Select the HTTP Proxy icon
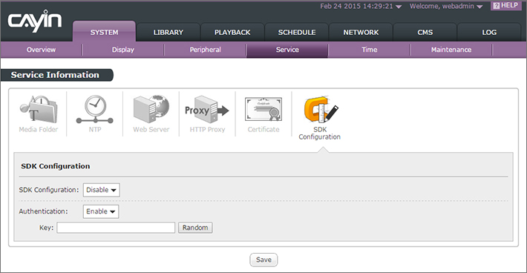This screenshot has height=273, width=527. [x=207, y=110]
